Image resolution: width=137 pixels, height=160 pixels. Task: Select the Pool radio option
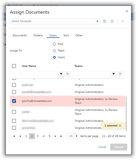(54, 44)
